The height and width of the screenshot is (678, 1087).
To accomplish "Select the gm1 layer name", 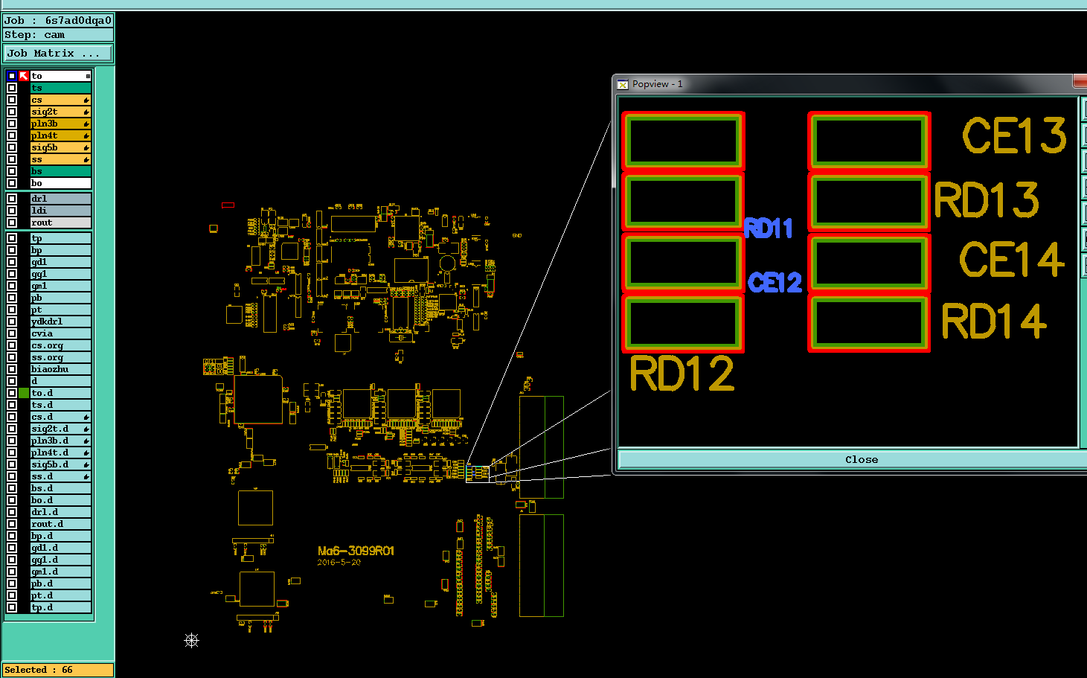I will click(x=60, y=286).
